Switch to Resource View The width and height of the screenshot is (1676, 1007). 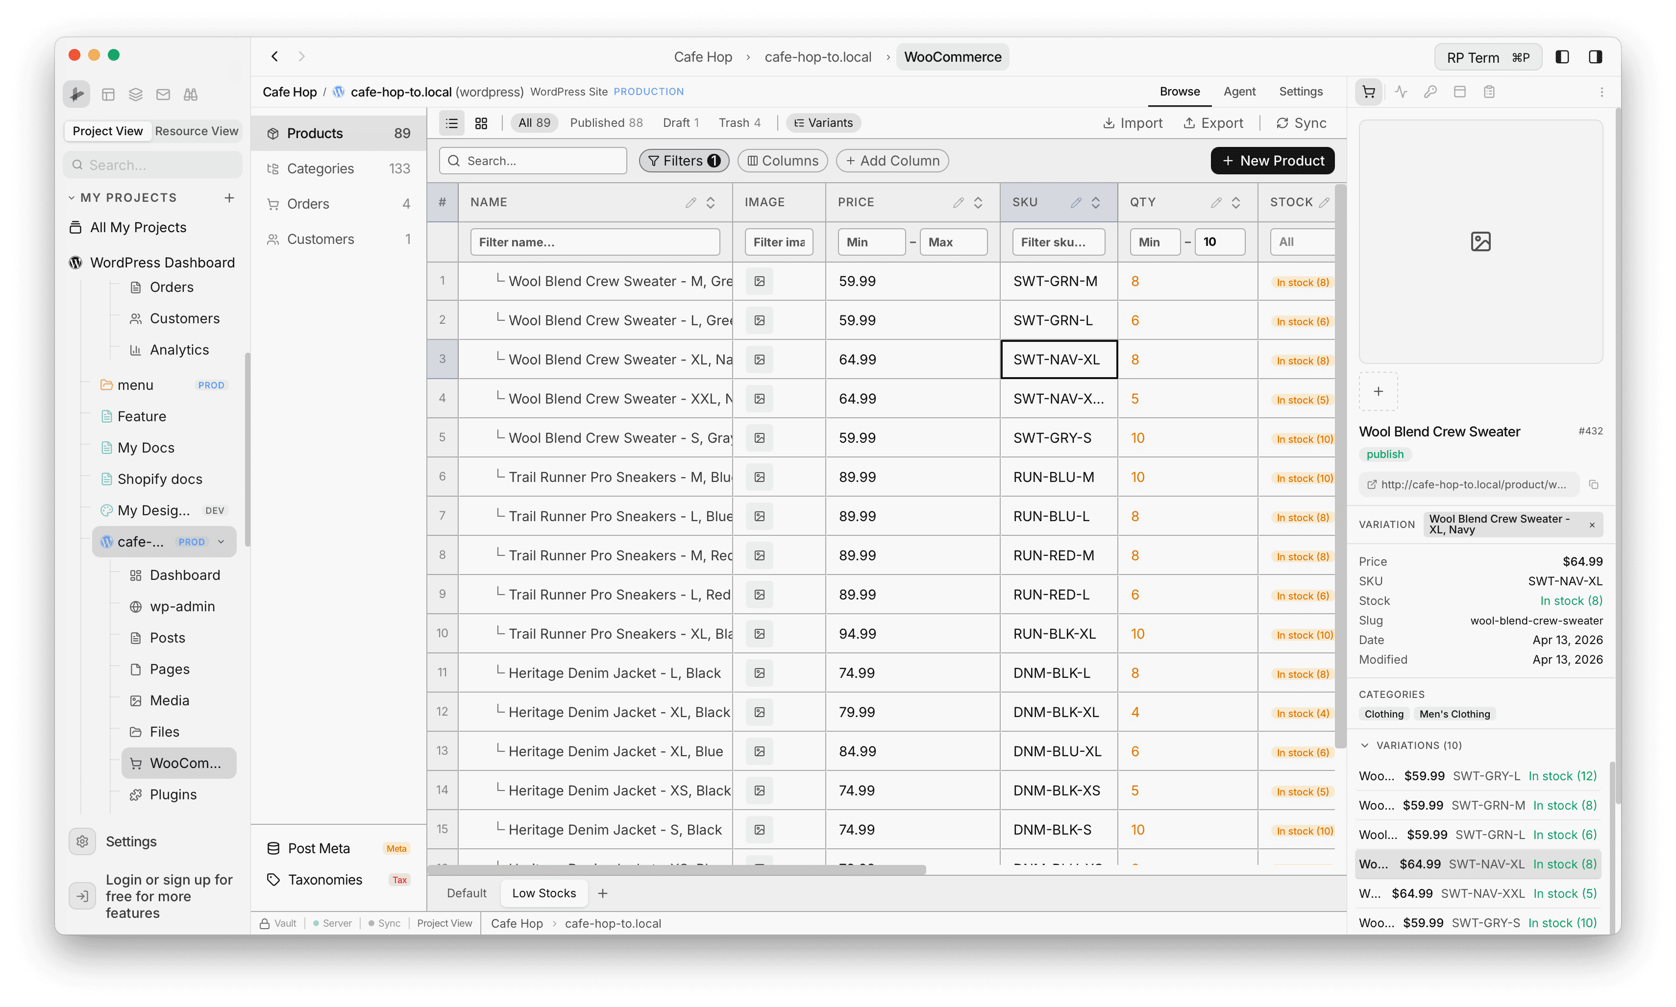point(196,131)
